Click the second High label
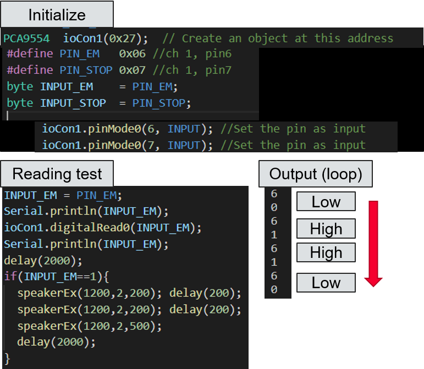The width and height of the screenshot is (424, 369). click(x=326, y=252)
